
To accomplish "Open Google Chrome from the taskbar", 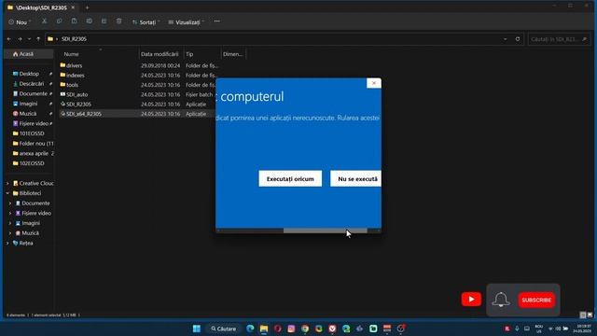I will pyautogui.click(x=305, y=329).
